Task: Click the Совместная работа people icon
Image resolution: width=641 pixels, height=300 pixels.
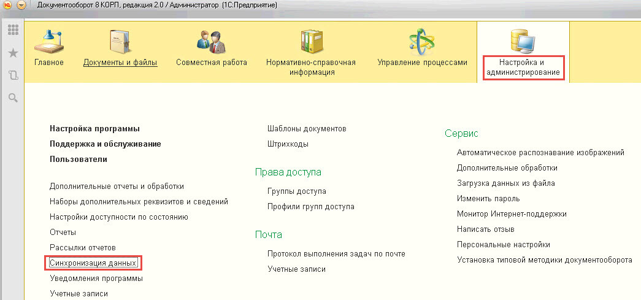Action: click(211, 41)
